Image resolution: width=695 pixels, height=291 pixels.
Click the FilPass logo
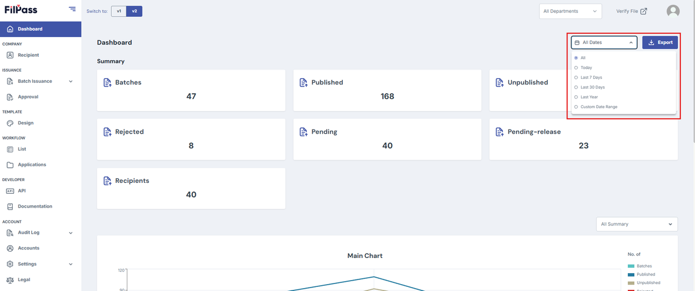click(21, 9)
